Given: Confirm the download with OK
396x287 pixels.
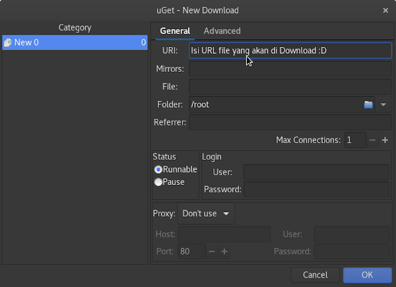Looking at the screenshot, I should (x=367, y=275).
